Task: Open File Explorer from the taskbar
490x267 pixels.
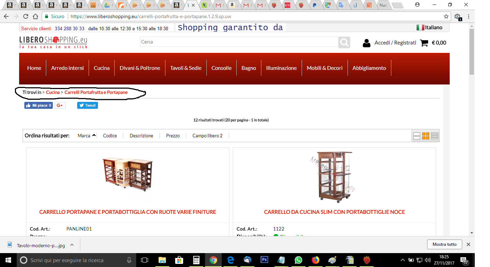Action: (x=162, y=260)
